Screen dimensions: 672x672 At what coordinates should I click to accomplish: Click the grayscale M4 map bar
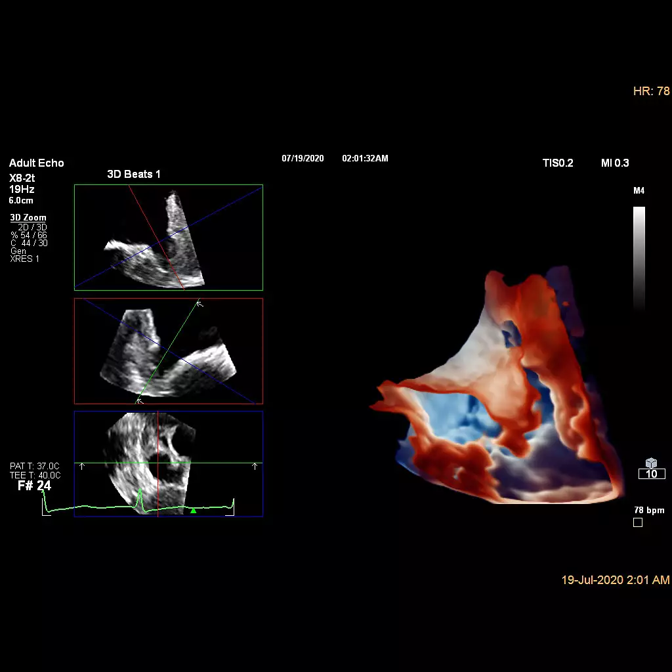(639, 256)
